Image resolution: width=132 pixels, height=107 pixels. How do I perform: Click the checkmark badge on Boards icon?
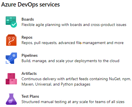pos(14,24)
